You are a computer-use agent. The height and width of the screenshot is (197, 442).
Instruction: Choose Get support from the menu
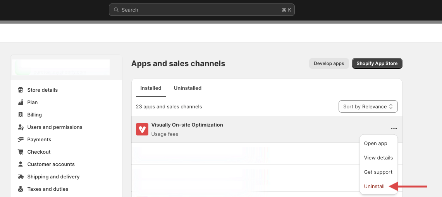click(x=378, y=172)
